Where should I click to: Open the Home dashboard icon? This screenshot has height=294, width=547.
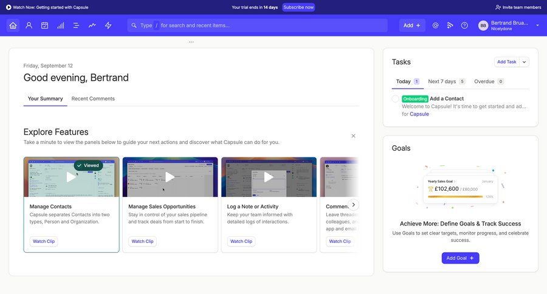13,26
